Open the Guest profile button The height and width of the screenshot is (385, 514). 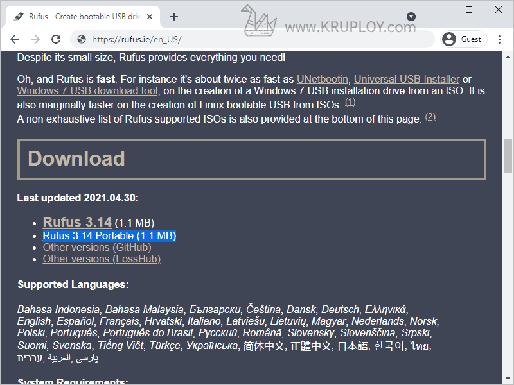[463, 39]
